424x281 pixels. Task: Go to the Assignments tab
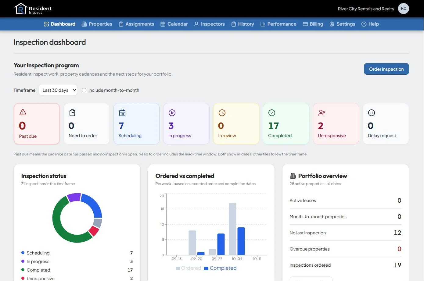pos(136,24)
